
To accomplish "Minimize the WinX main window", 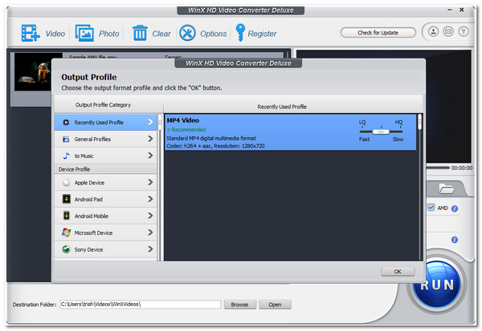I will point(449,10).
